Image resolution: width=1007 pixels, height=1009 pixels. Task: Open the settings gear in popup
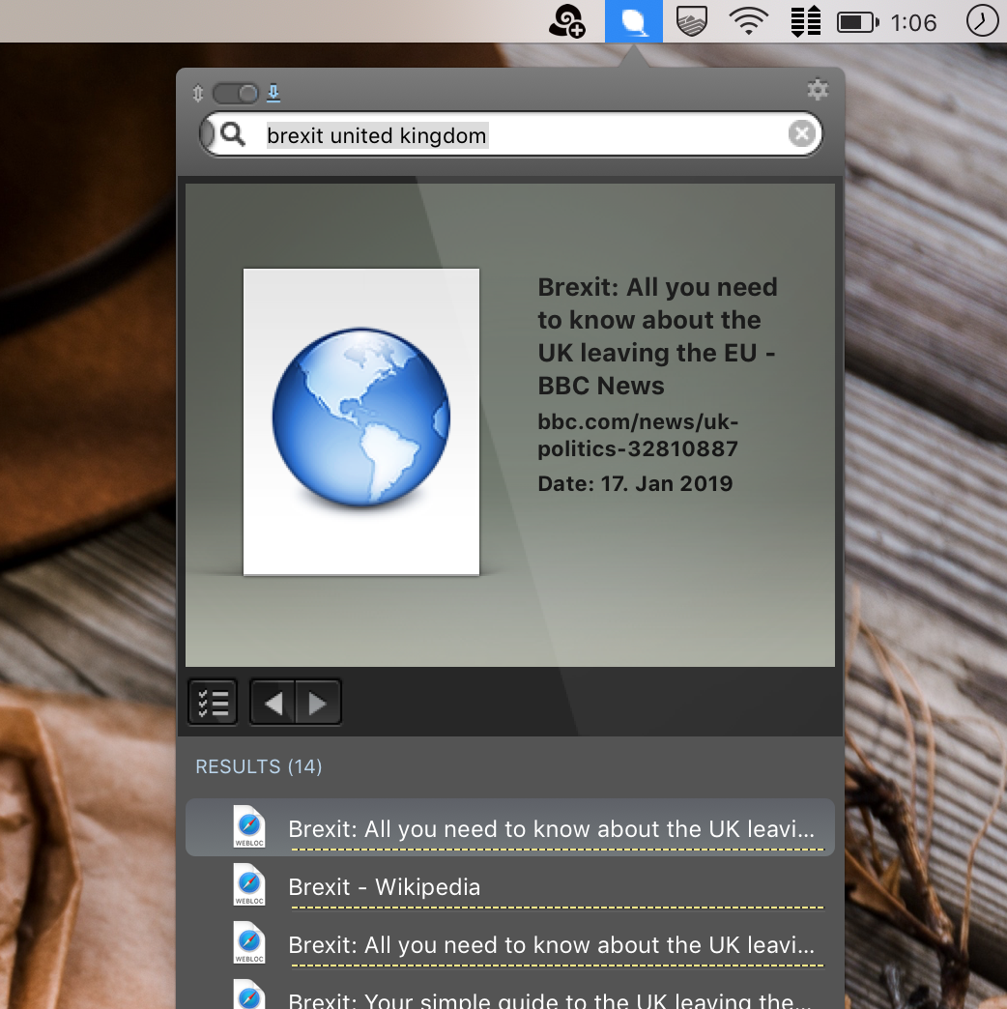pos(818,90)
